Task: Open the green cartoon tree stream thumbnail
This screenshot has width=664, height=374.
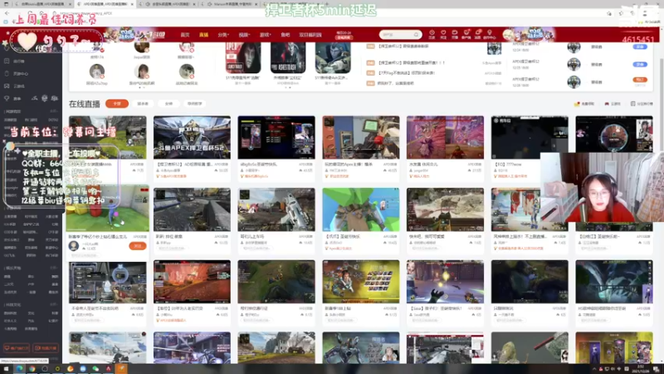Action: point(361,209)
